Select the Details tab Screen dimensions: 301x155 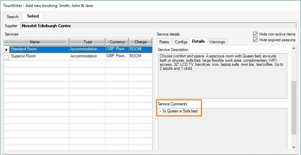pos(198,42)
